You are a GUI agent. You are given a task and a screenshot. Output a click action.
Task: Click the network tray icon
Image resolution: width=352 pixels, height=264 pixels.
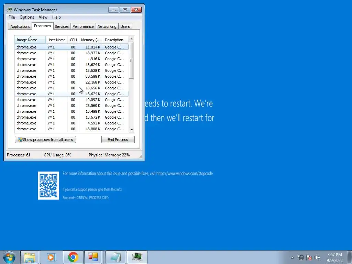pyautogui.click(x=300, y=257)
